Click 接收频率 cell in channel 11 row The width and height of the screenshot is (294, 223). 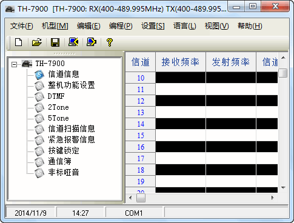[181, 89]
